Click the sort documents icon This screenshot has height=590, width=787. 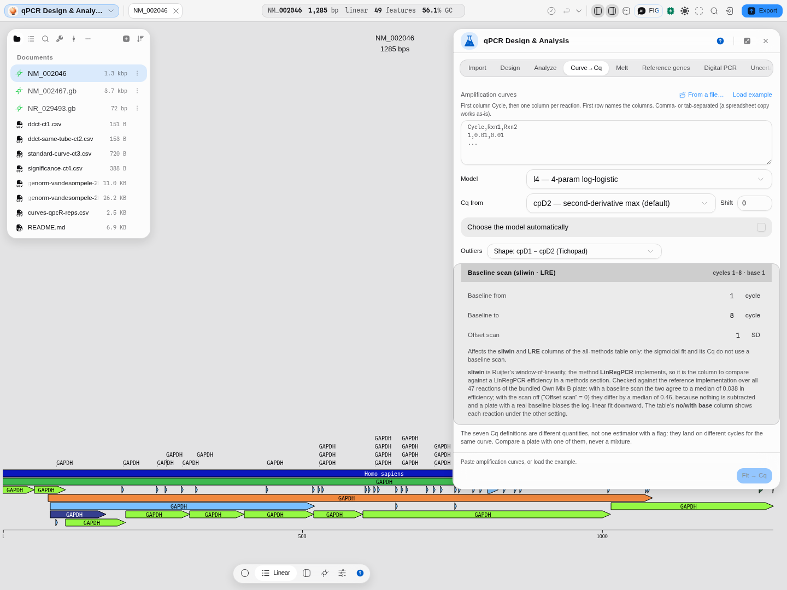140,39
